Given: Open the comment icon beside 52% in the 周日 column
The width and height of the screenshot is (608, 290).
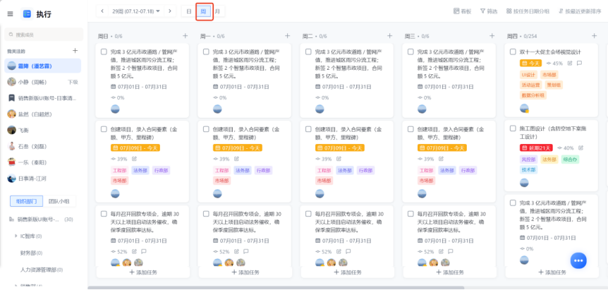Looking at the screenshot, I should (143, 251).
